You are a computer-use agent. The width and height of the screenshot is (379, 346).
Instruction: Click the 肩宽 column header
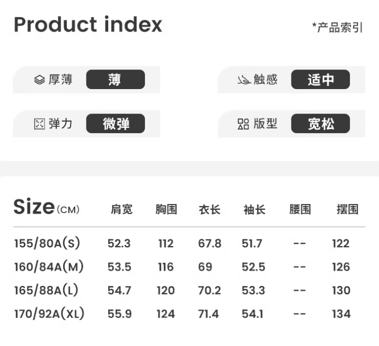(x=122, y=209)
